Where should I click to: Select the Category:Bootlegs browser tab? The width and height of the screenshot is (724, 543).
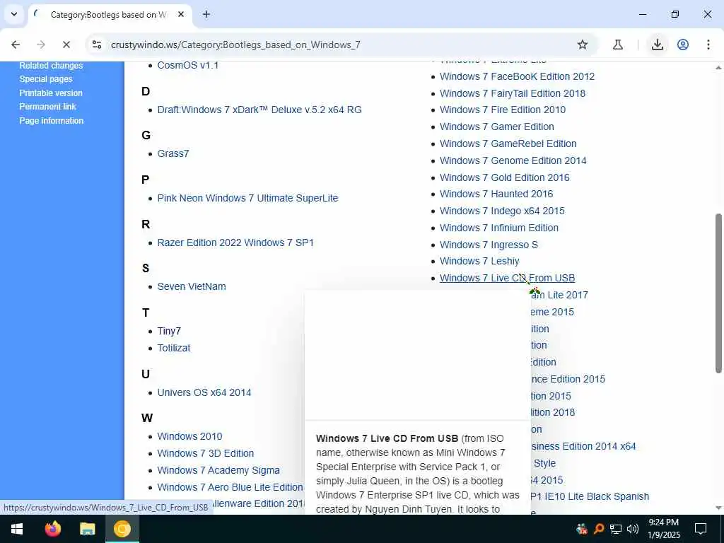pos(110,15)
